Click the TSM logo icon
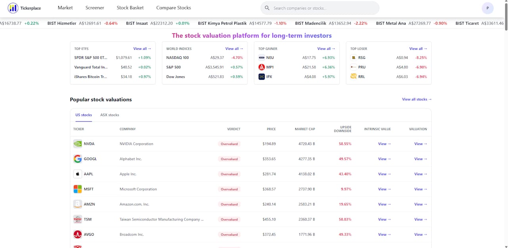Screen dimensions: 508x248 (x=78, y=219)
